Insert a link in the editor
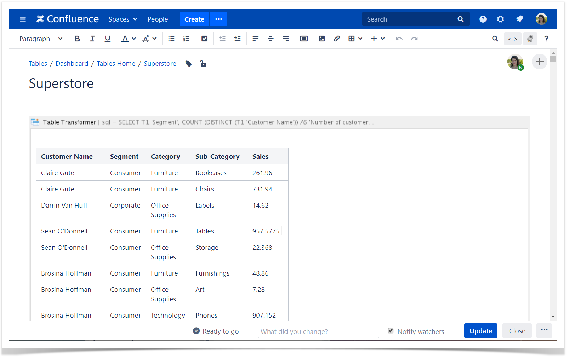Screen dimensions: 569x358 click(337, 39)
